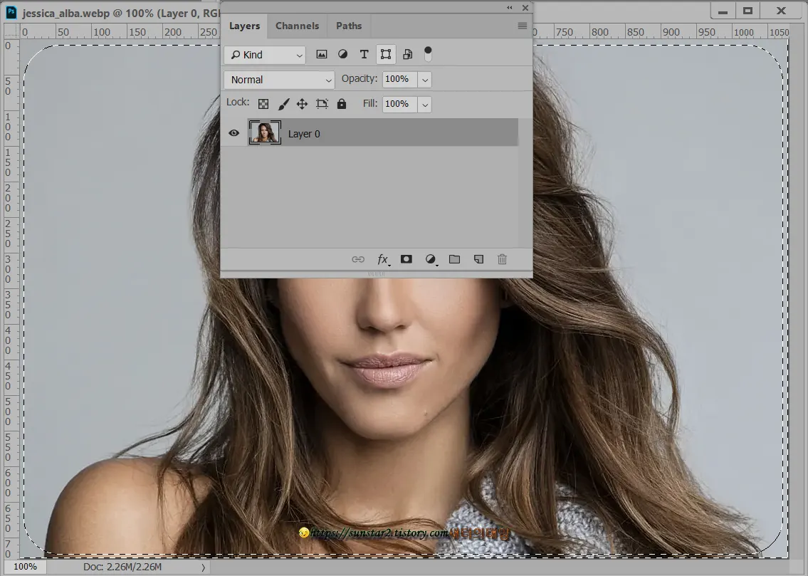This screenshot has width=808, height=576.
Task: Click the zoom level 100% field
Action: 25,567
